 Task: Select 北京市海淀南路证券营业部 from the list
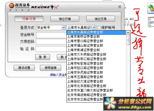tap(96, 95)
